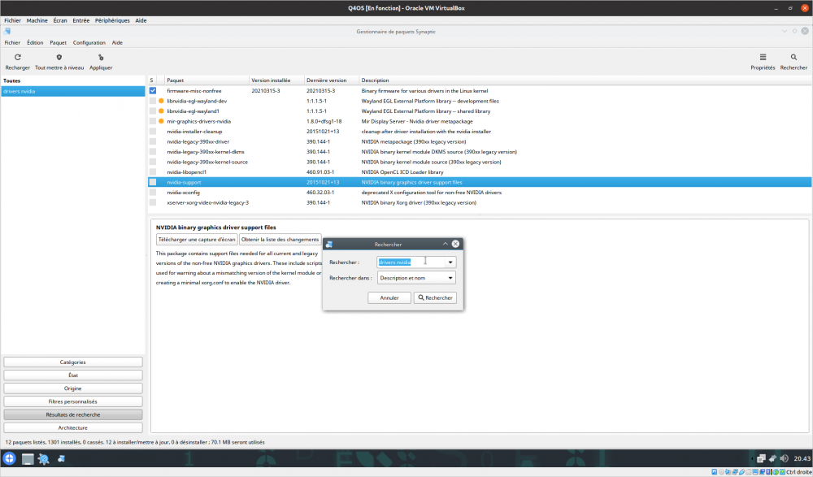Mark the nvidia-libopencl1 status checkbox

pyautogui.click(x=153, y=172)
